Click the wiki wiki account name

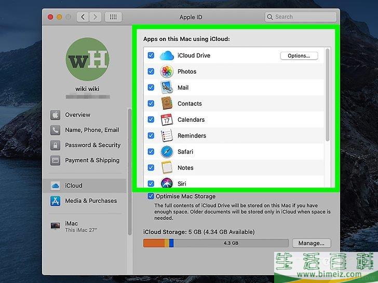tap(87, 89)
